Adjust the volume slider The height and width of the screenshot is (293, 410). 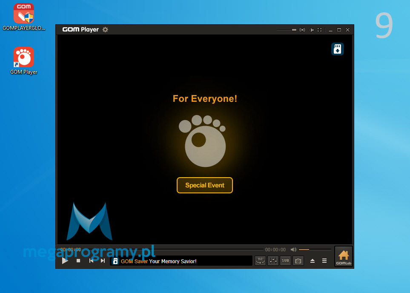[315, 250]
